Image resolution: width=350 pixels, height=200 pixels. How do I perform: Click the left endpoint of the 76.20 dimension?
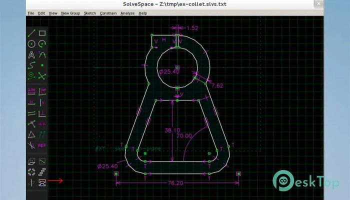pyautogui.click(x=116, y=173)
